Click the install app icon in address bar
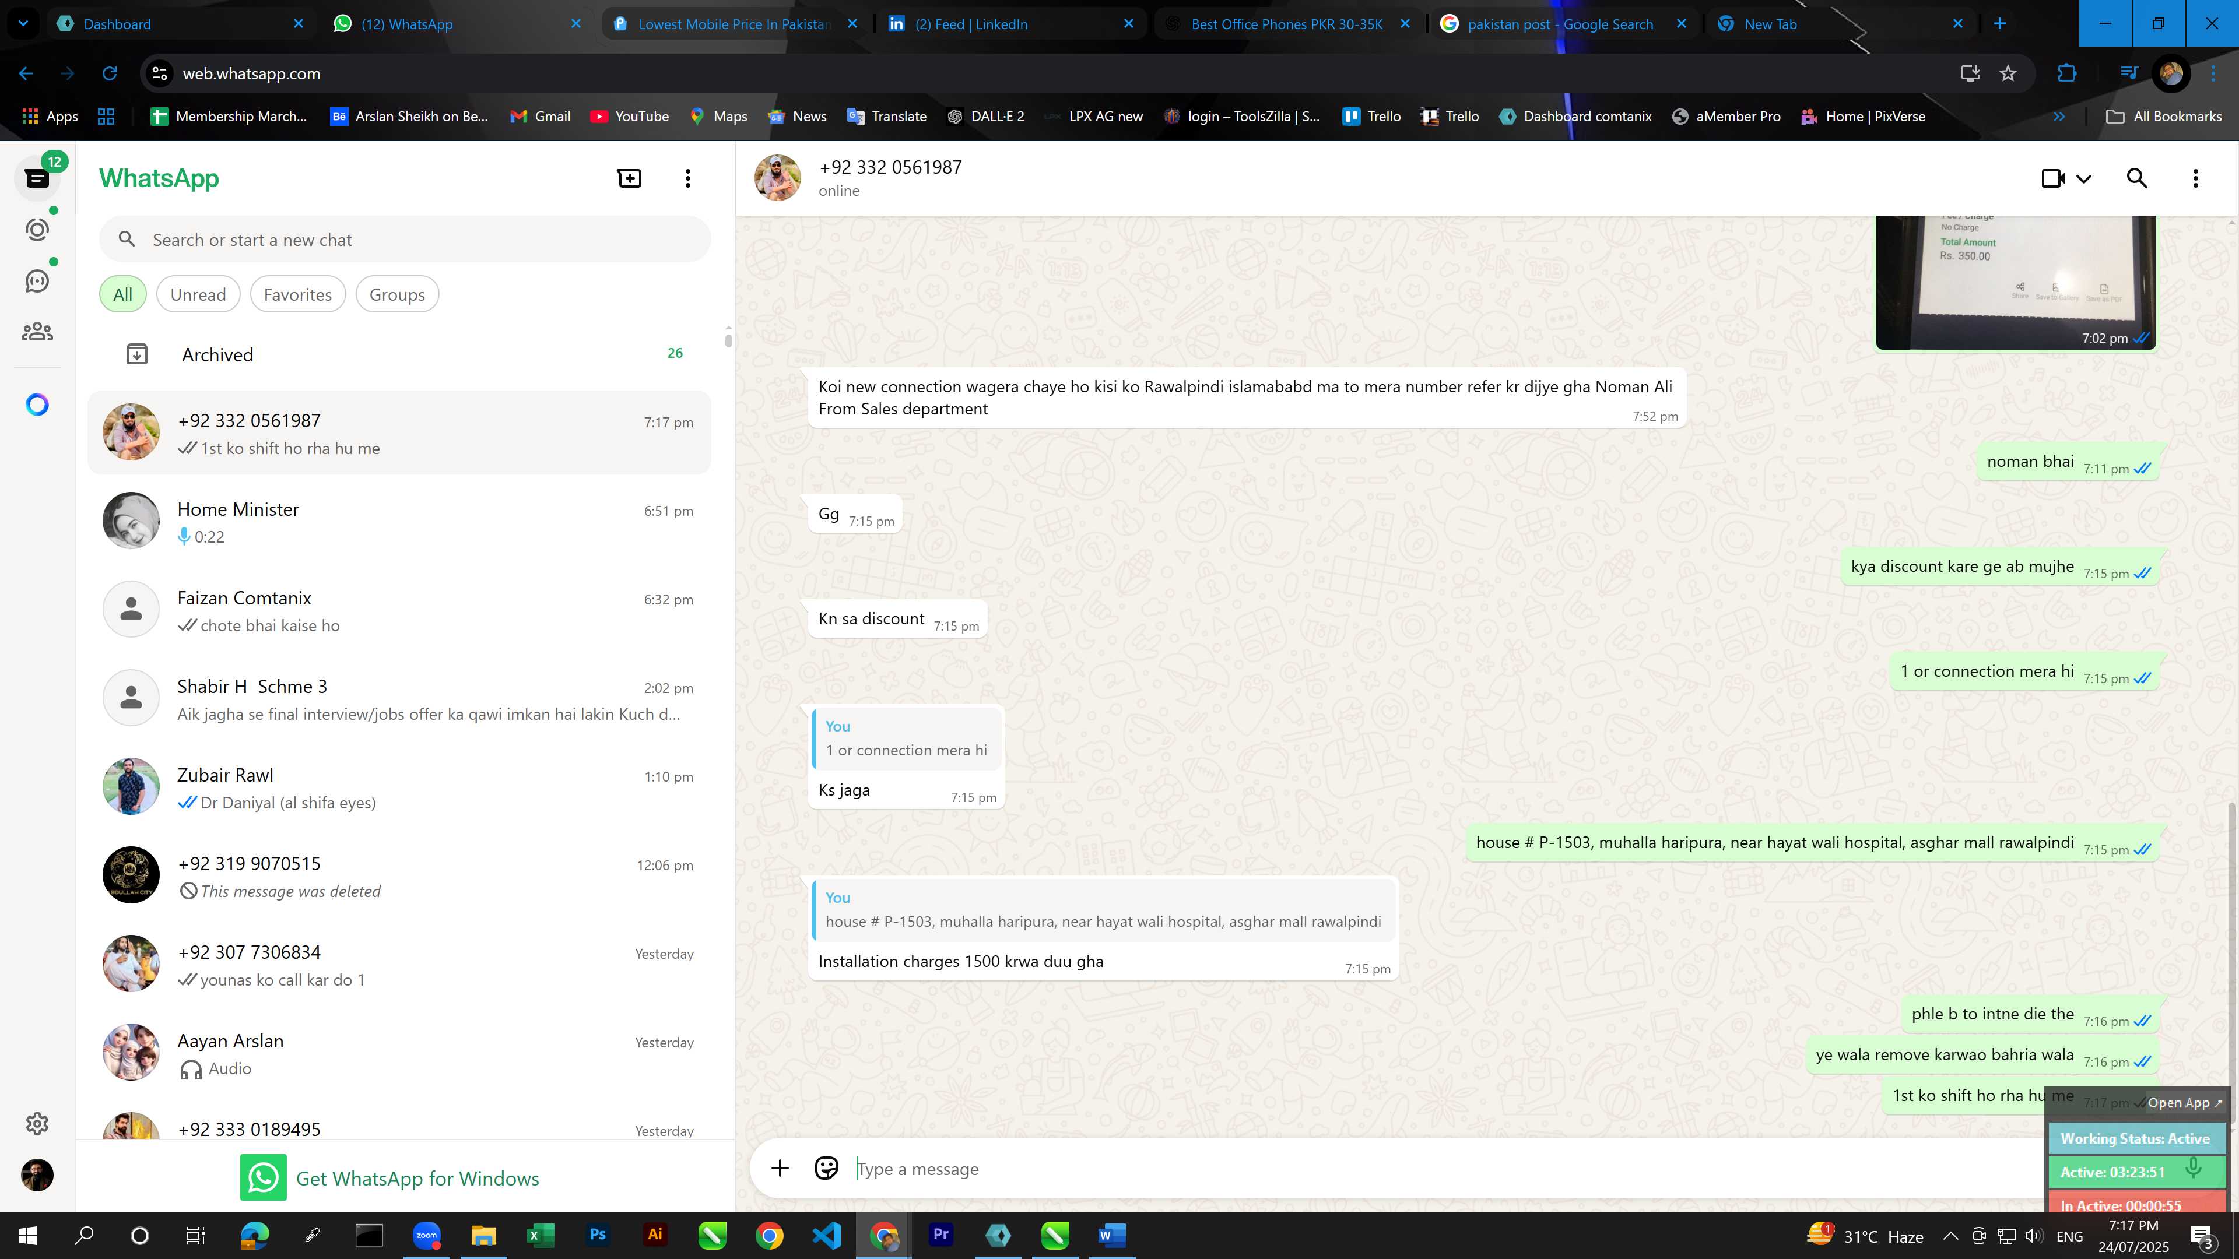The image size is (2239, 1259). click(1970, 74)
